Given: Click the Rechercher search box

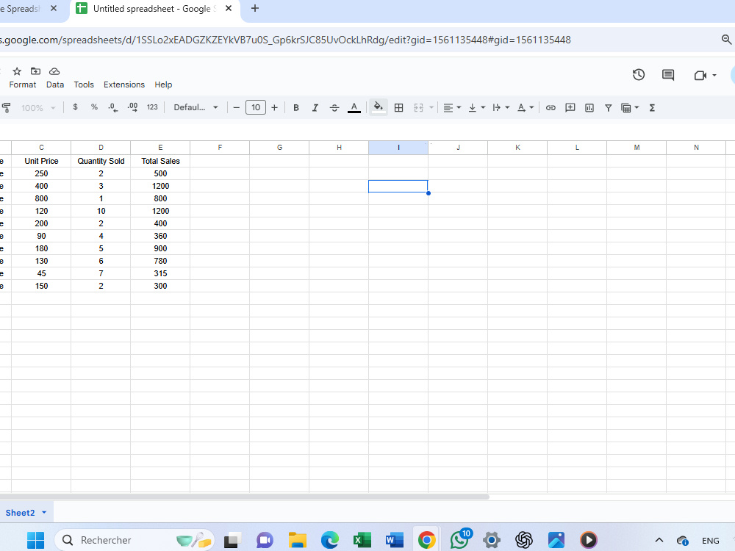Looking at the screenshot, I should [134, 540].
